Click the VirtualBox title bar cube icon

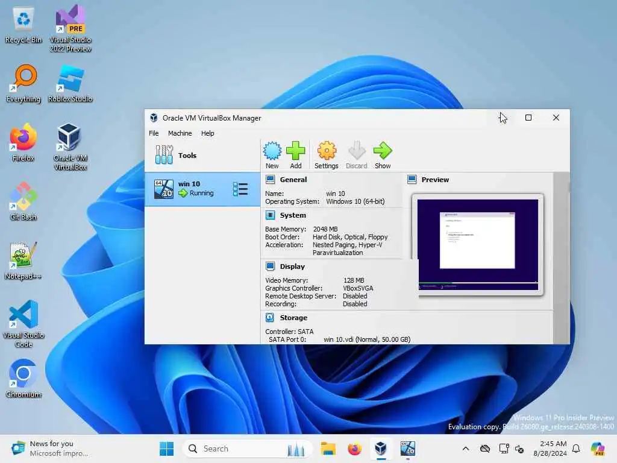point(154,118)
